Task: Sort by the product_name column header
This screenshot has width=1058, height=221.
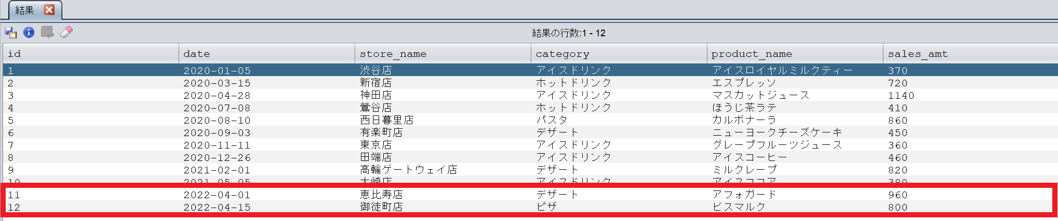Action: click(795, 54)
